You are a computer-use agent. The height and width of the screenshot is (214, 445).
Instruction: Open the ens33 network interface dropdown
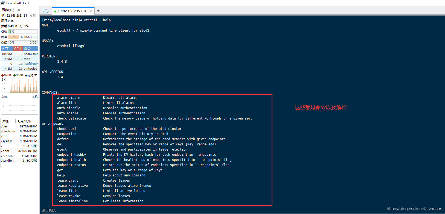[x=31, y=75]
